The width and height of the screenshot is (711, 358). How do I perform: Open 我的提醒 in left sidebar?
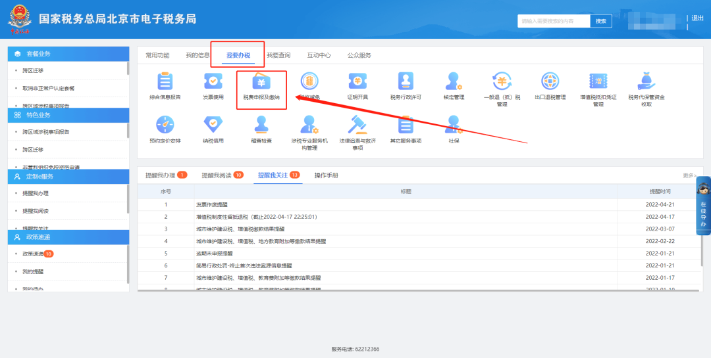tap(33, 271)
